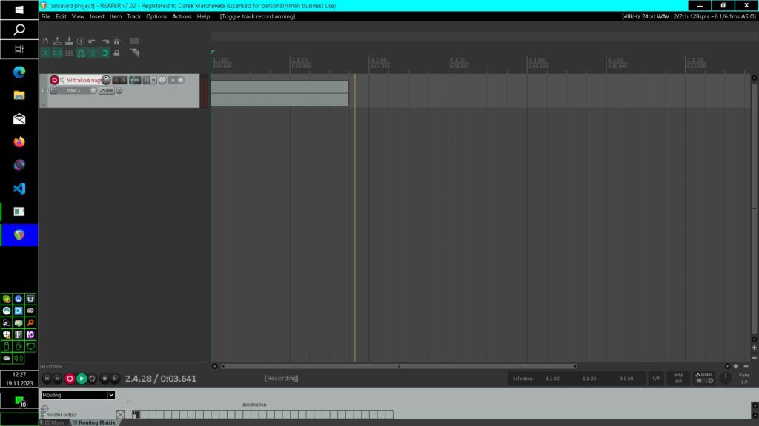The image size is (759, 426).
Task: Open Project Settings info icon
Action: coord(80,41)
